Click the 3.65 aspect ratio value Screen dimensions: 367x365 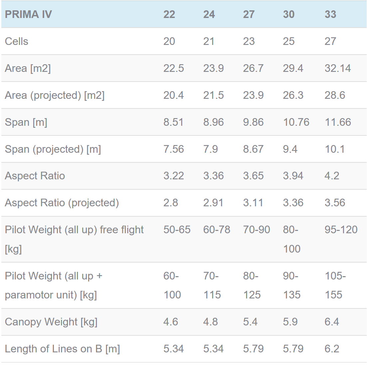tap(253, 176)
